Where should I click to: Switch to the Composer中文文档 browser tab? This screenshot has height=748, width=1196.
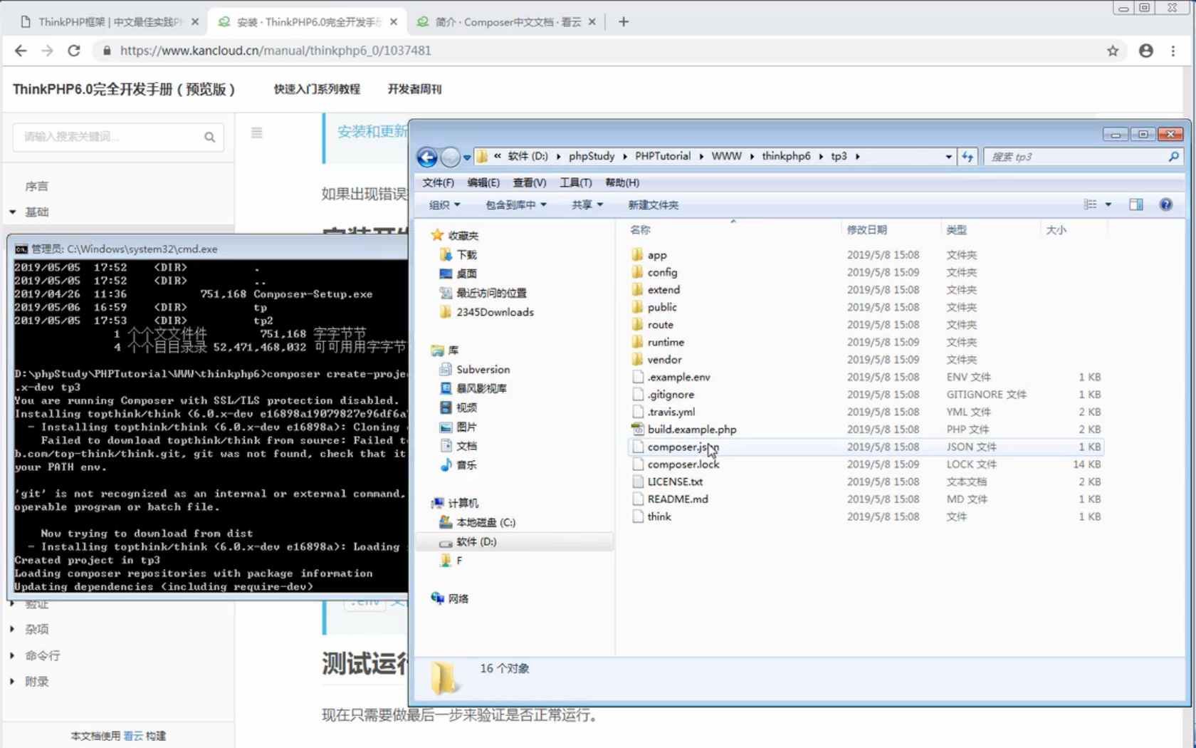click(508, 22)
